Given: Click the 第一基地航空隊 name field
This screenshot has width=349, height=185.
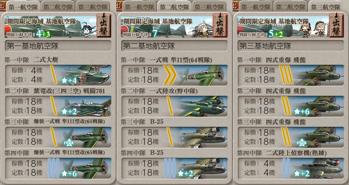Looking at the screenshot, I should pyautogui.click(x=58, y=46).
